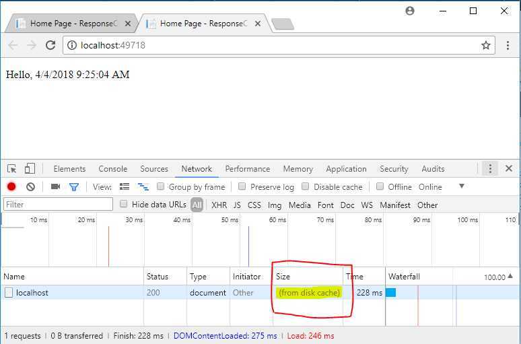Screen dimensions: 521x344
Task: Open DevTools customize menu
Action: (490, 168)
